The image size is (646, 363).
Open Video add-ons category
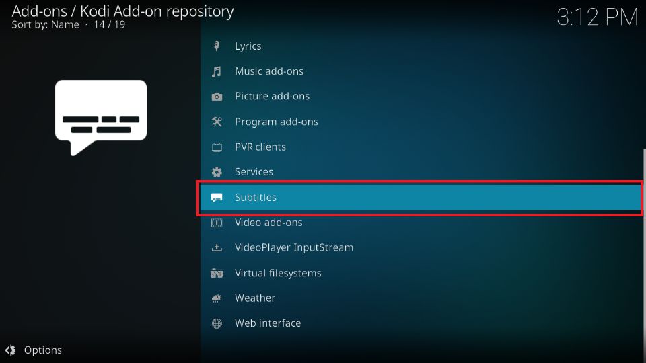[x=421, y=223]
